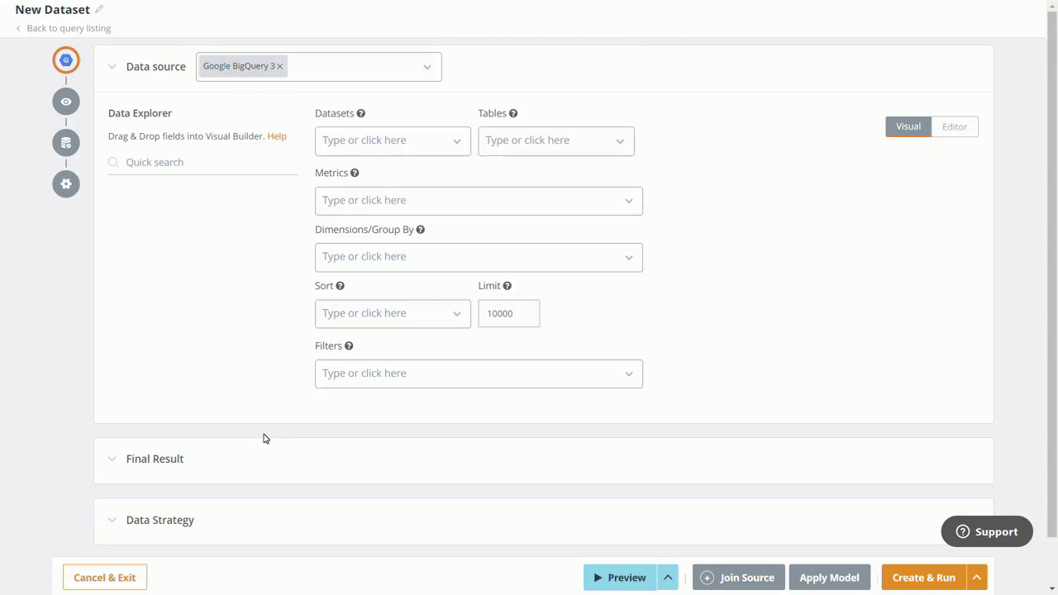Image resolution: width=1058 pixels, height=595 pixels.
Task: Select the Google BigQuery step icon in sidebar
Action: pos(66,59)
